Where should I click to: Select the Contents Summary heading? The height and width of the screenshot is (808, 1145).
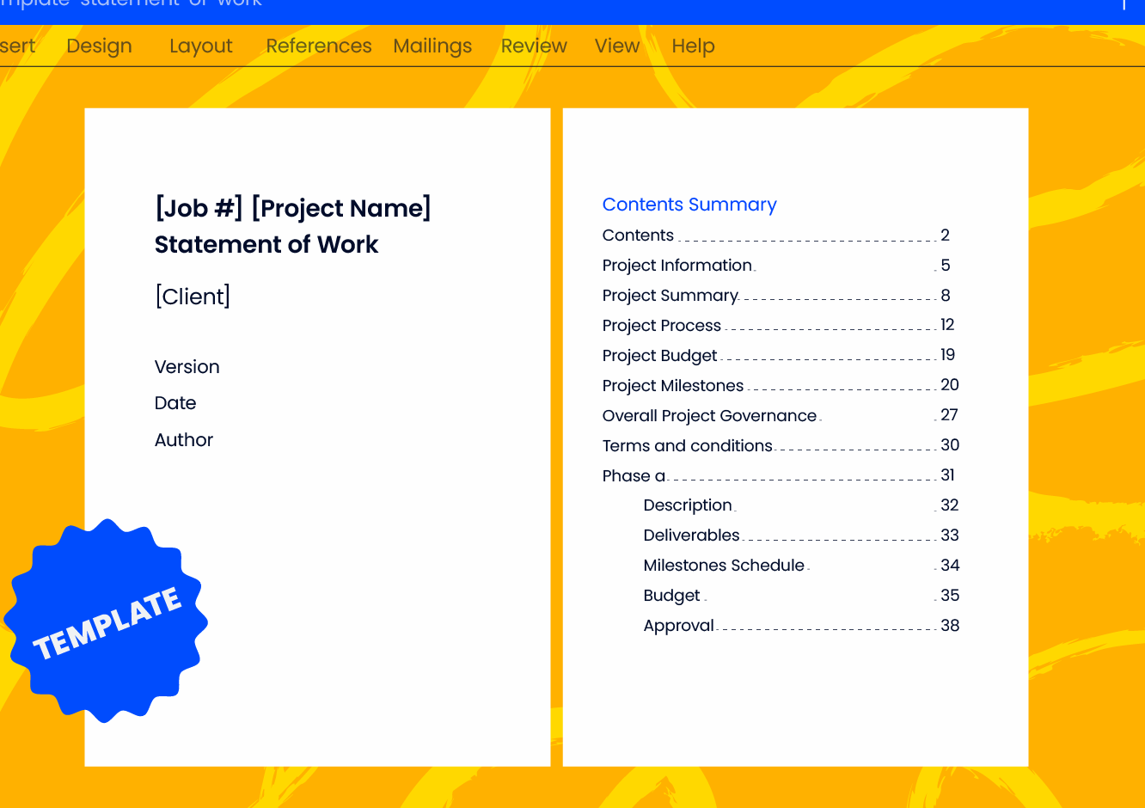point(689,205)
